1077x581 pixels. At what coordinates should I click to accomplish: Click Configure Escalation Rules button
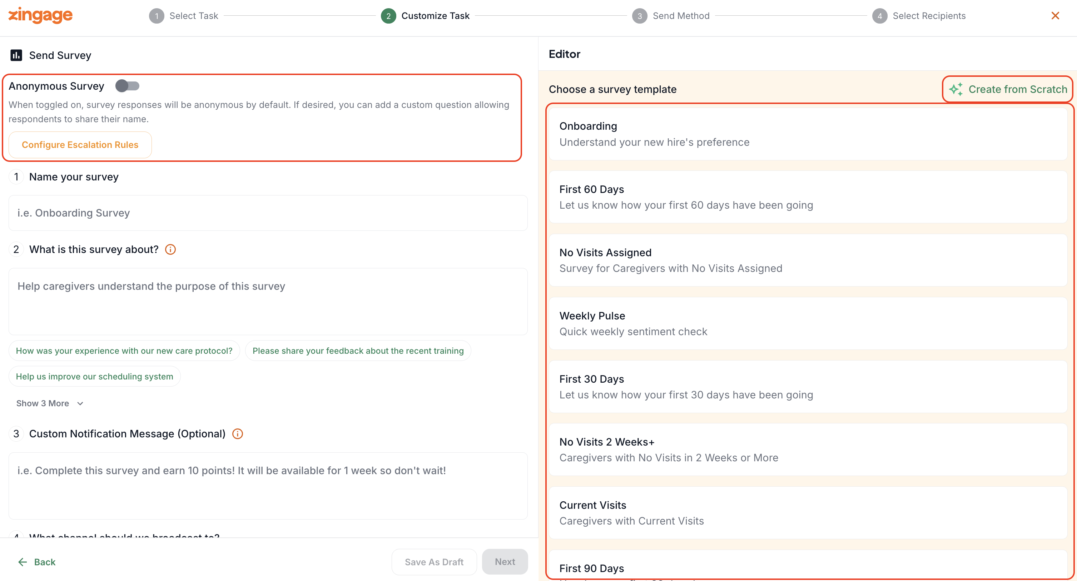tap(80, 145)
